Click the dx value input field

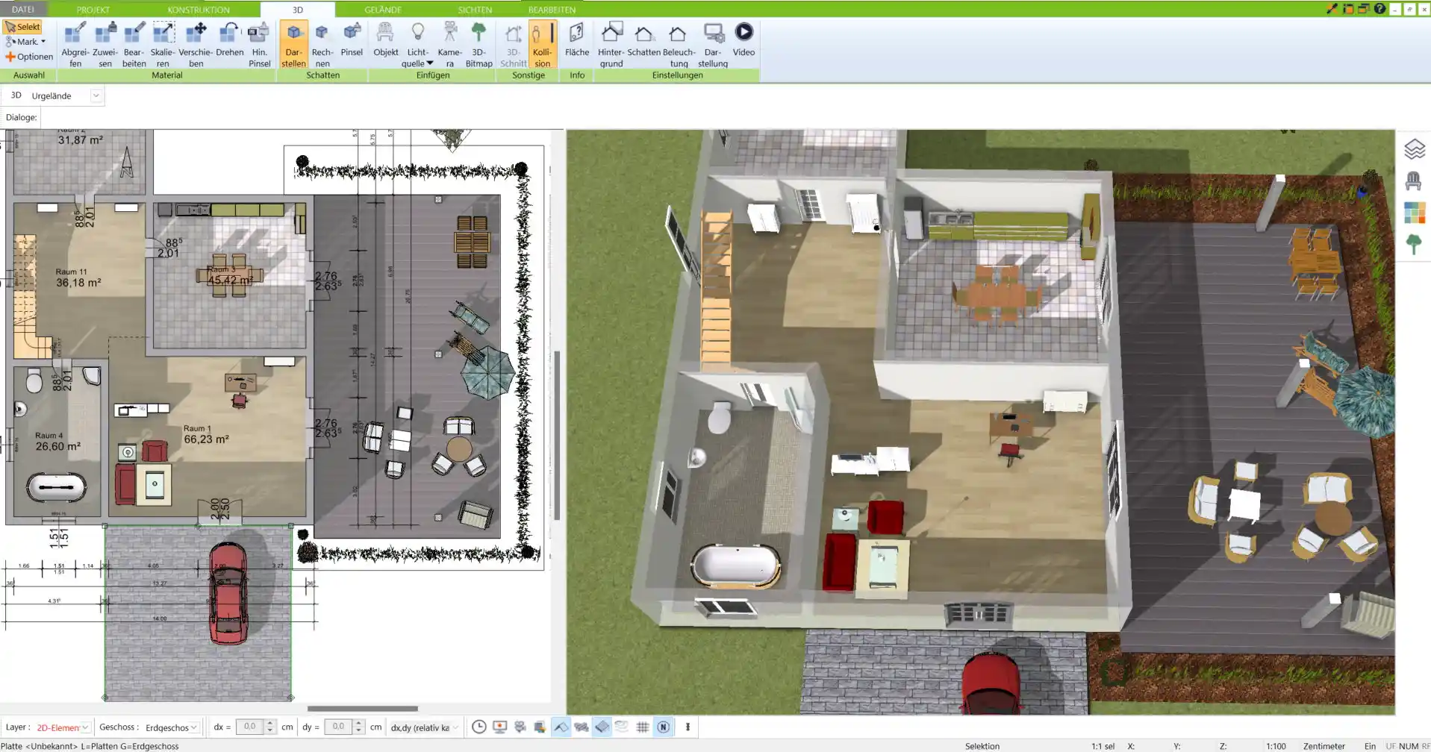point(250,727)
